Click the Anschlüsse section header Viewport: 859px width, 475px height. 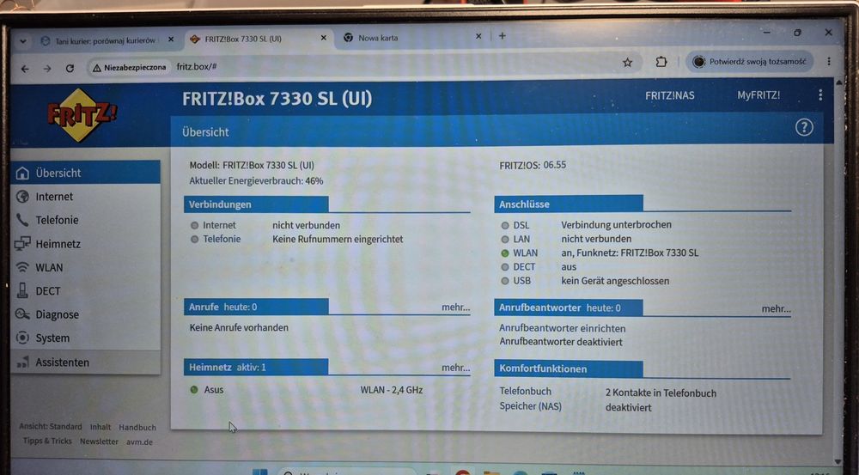click(x=568, y=204)
